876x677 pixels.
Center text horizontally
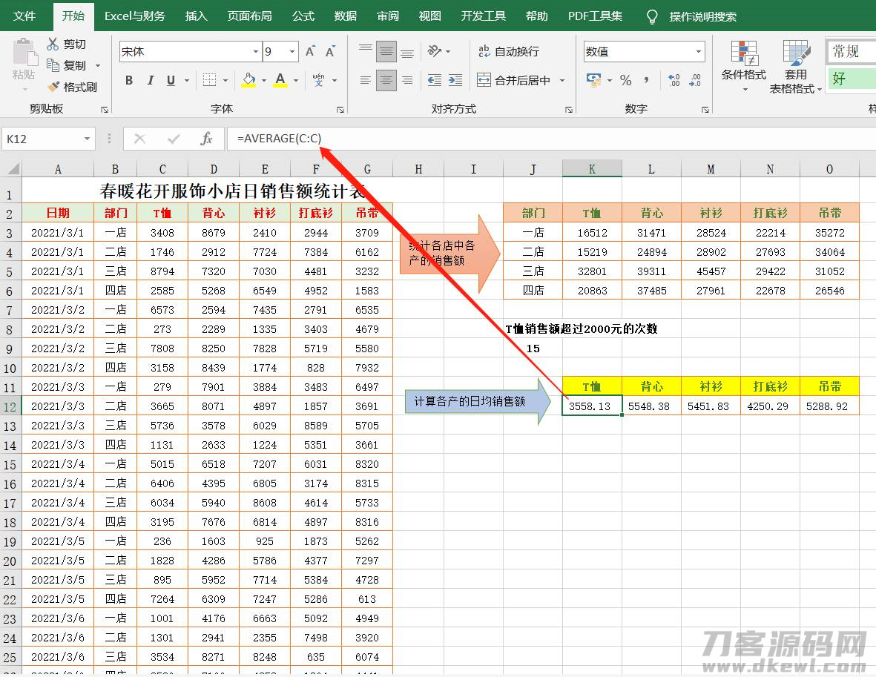(x=386, y=80)
